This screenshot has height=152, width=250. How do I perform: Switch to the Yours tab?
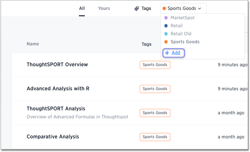click(104, 8)
